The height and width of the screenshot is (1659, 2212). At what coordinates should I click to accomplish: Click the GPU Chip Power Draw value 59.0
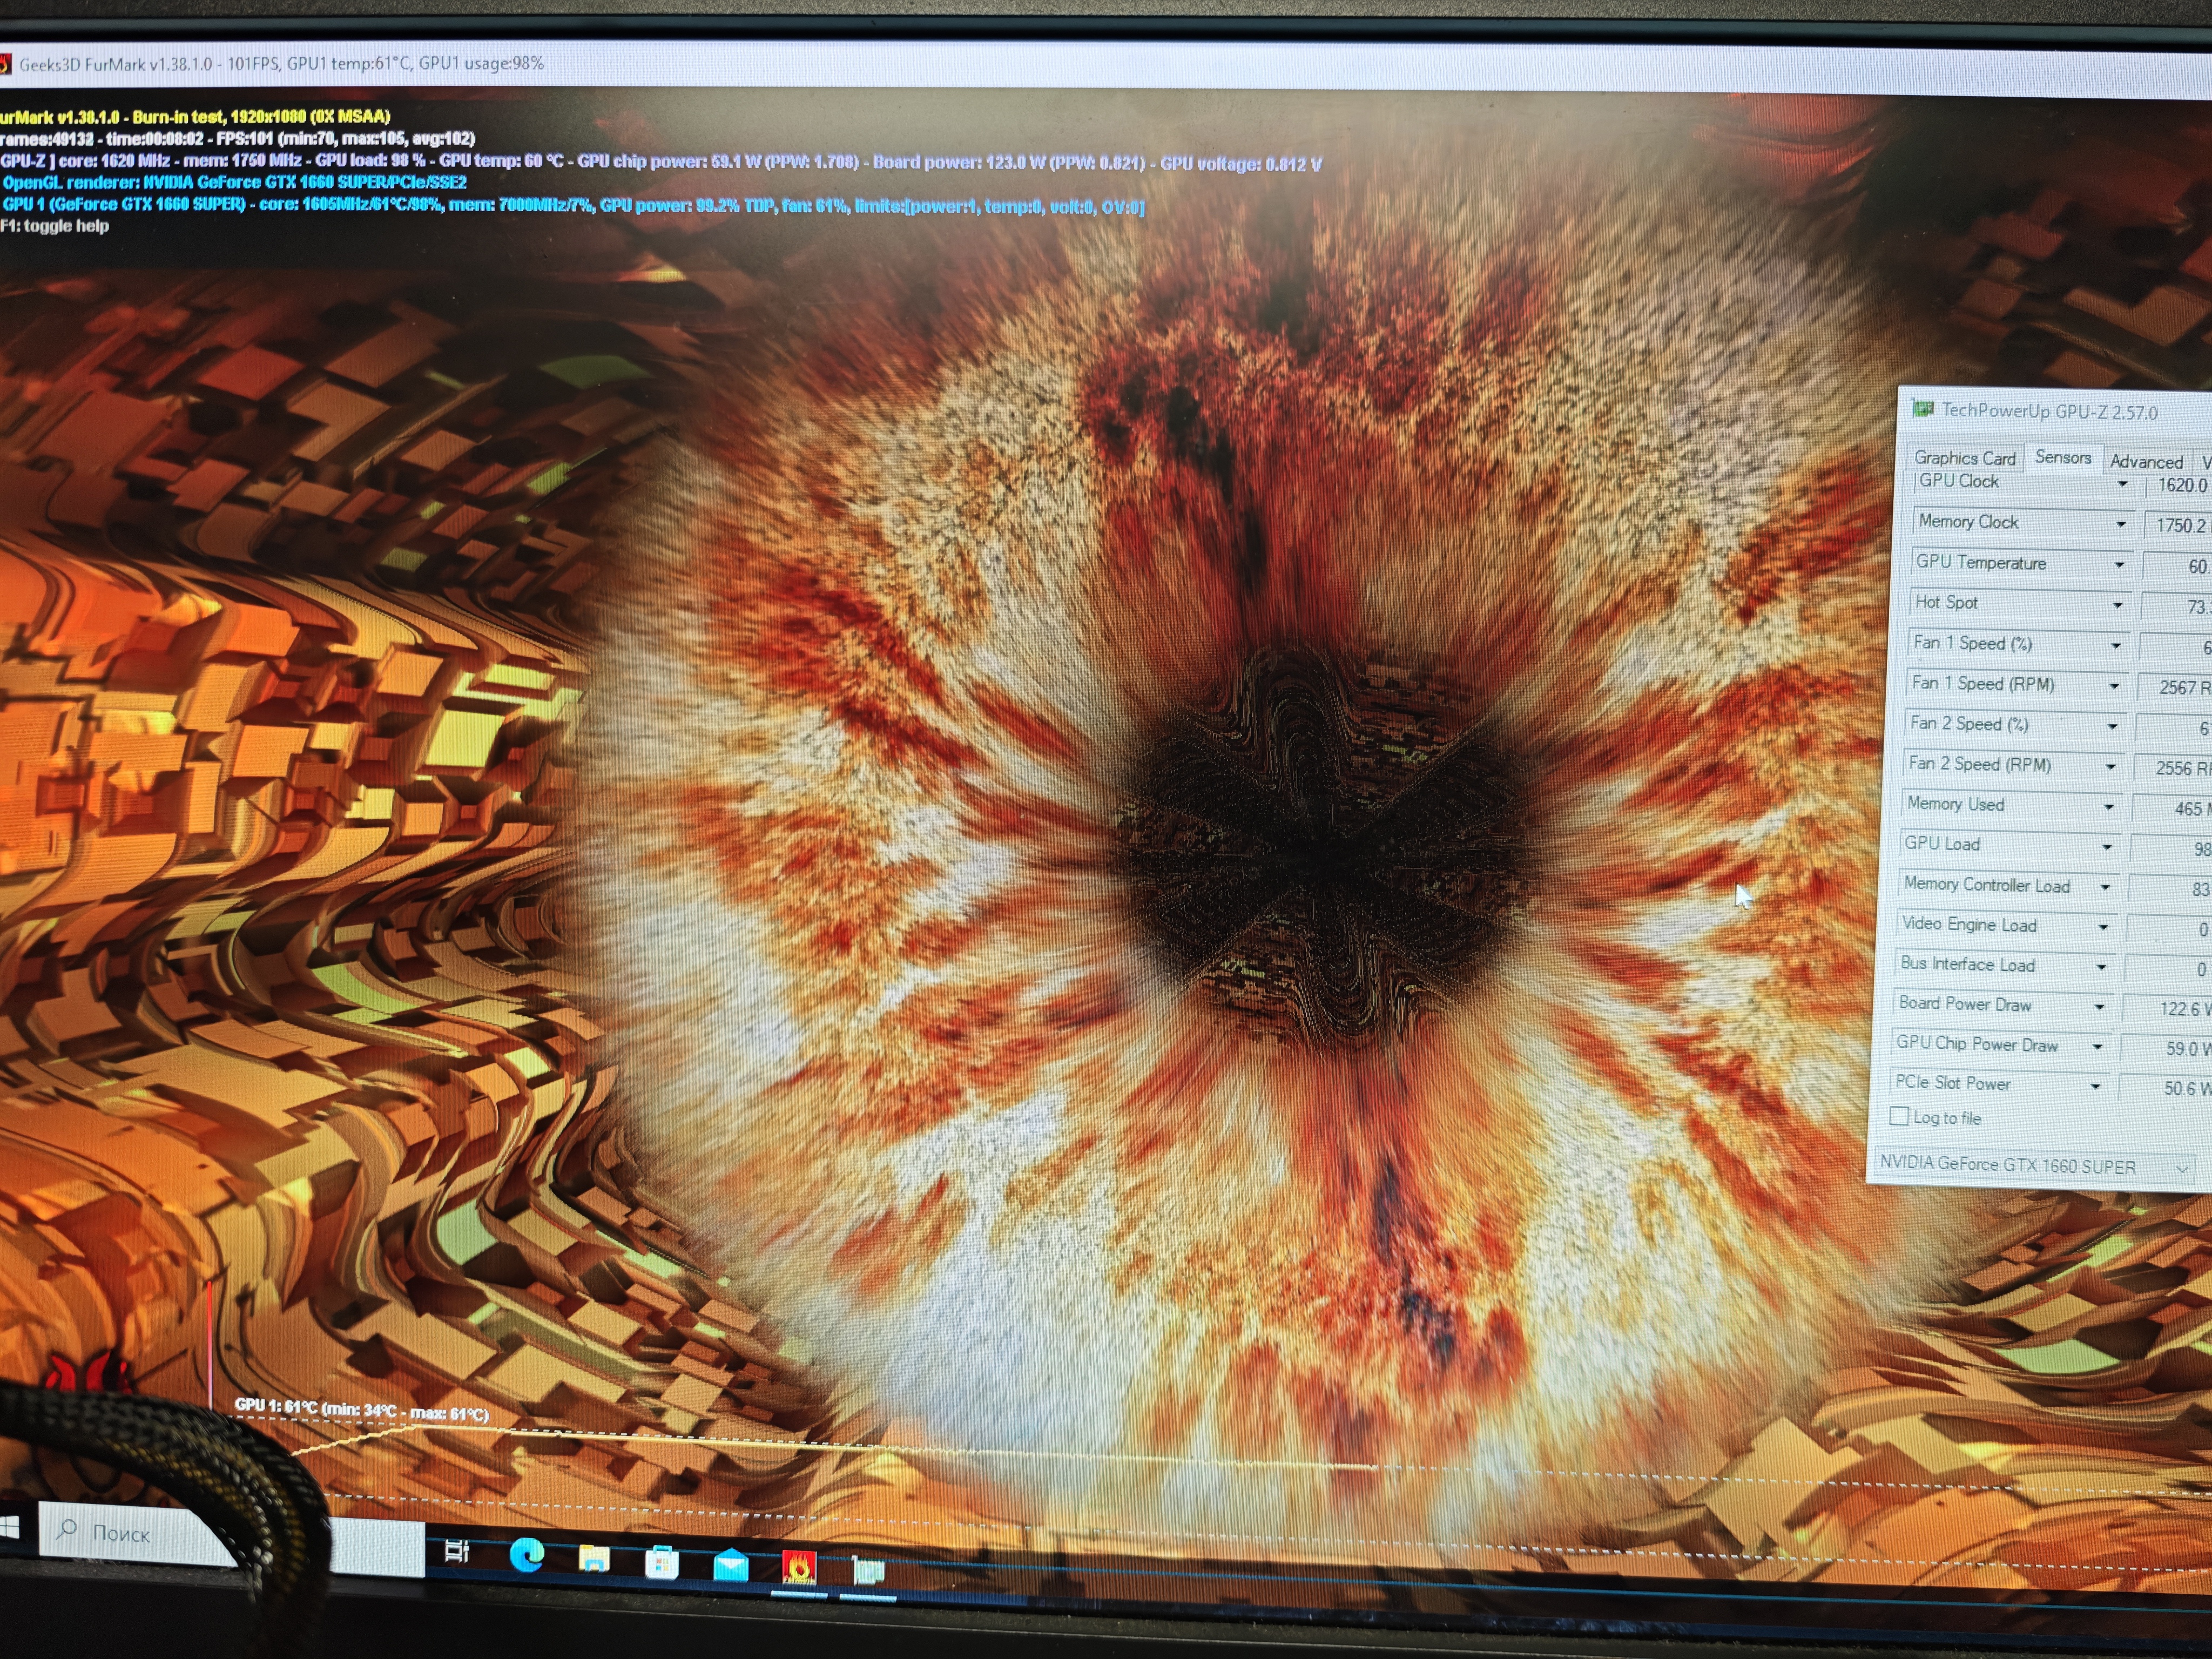pos(2182,1049)
